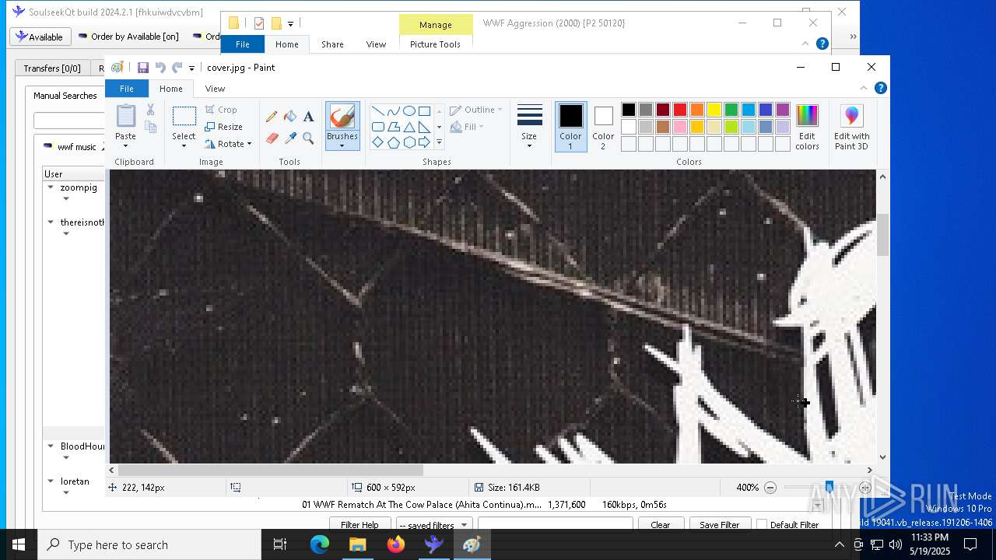Click the Resize button in Image group
996x560 pixels.
coord(223,127)
